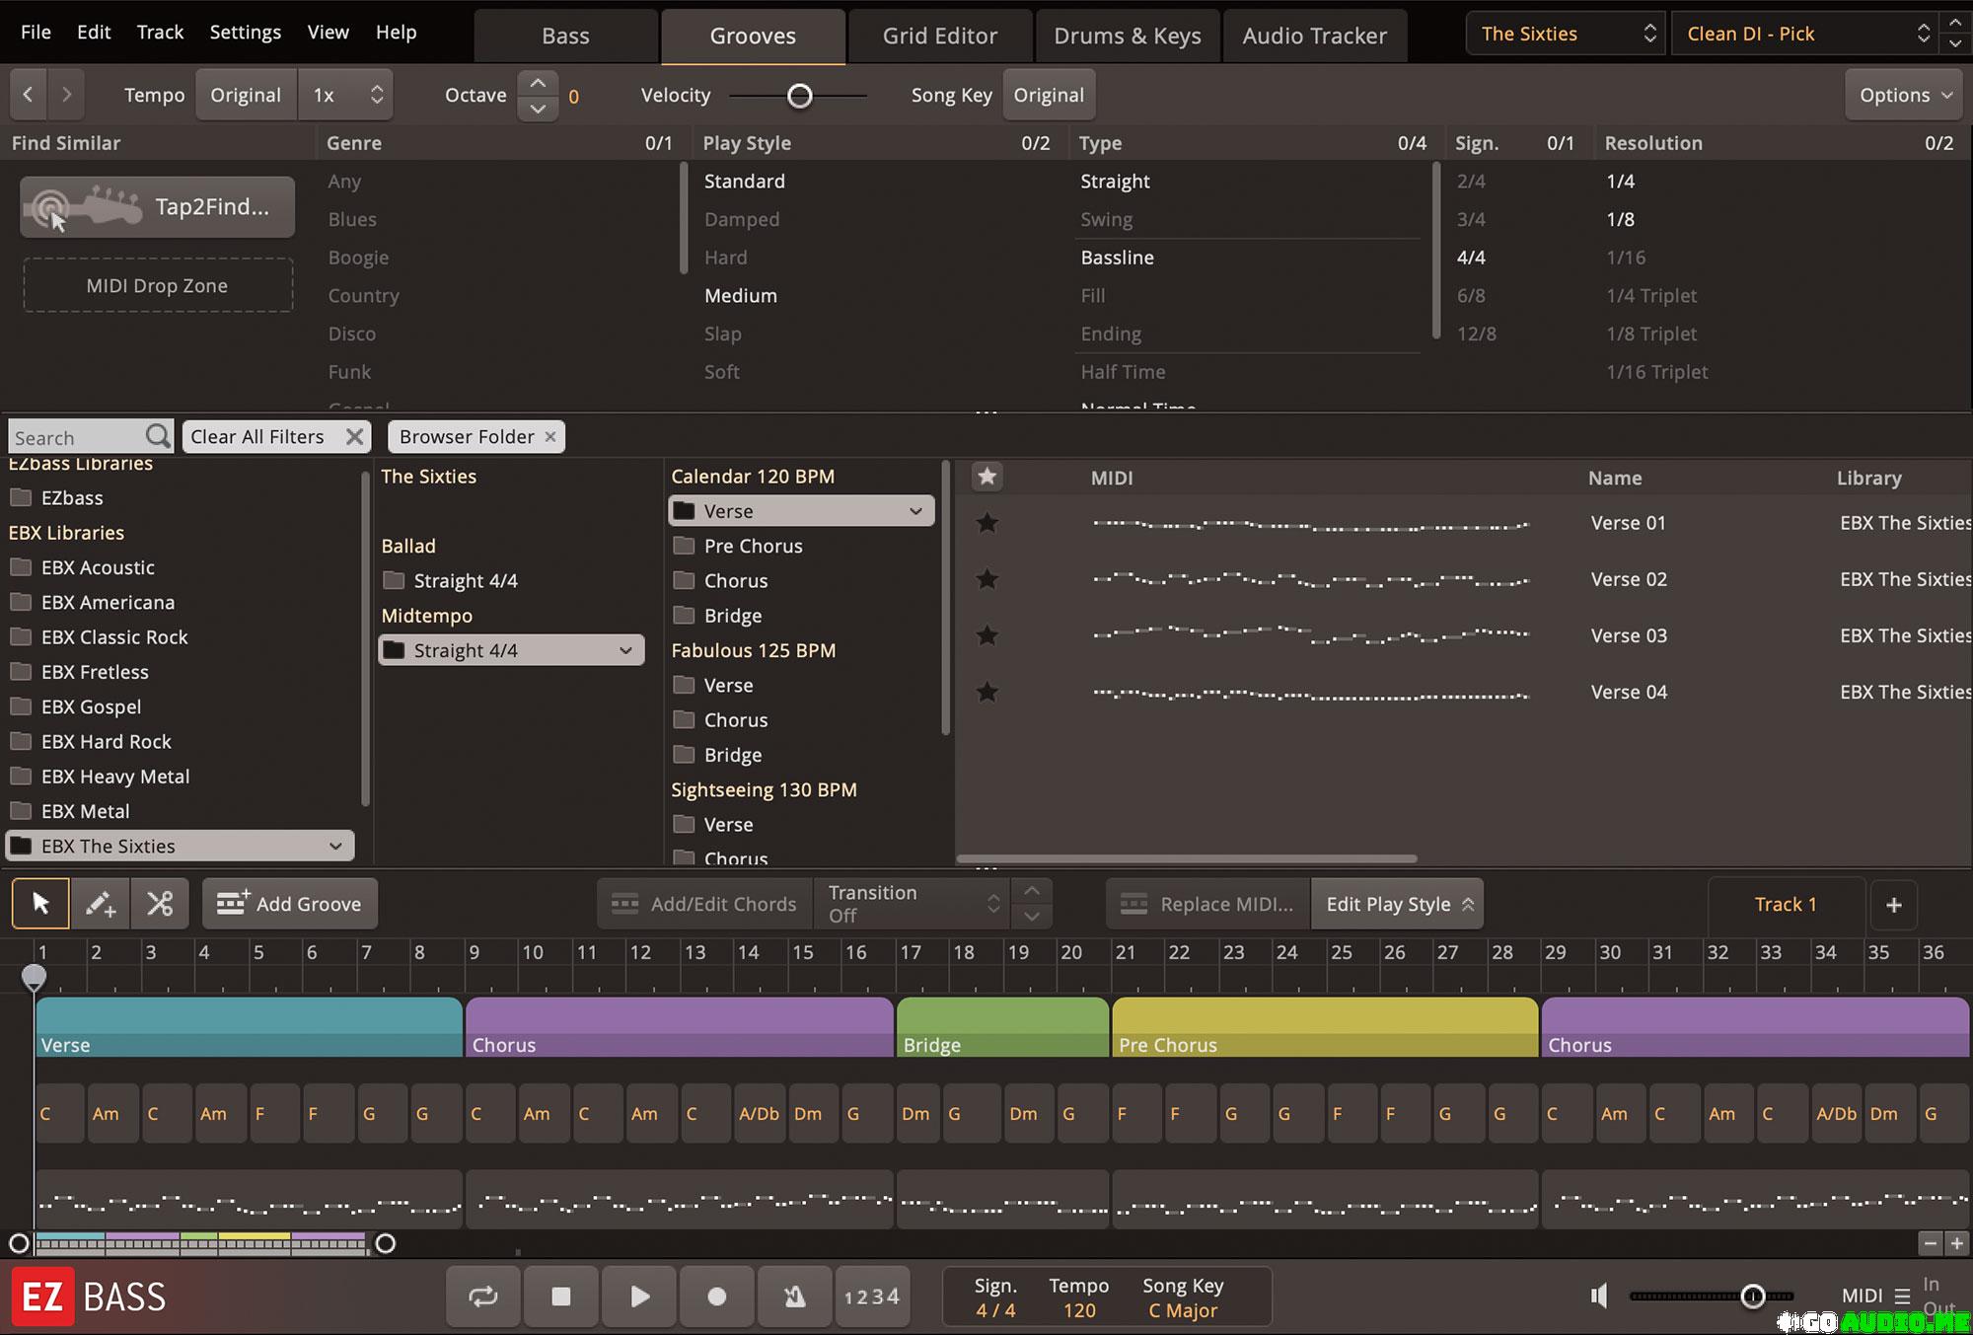Toggle Tempo Original button
The image size is (1973, 1335).
246,95
